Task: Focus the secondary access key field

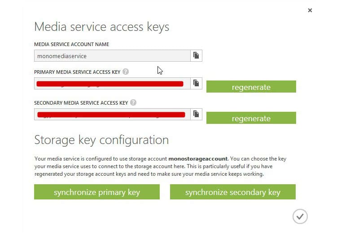Action: 112,114
